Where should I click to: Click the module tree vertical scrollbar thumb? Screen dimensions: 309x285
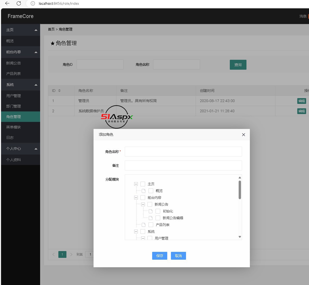(x=240, y=190)
